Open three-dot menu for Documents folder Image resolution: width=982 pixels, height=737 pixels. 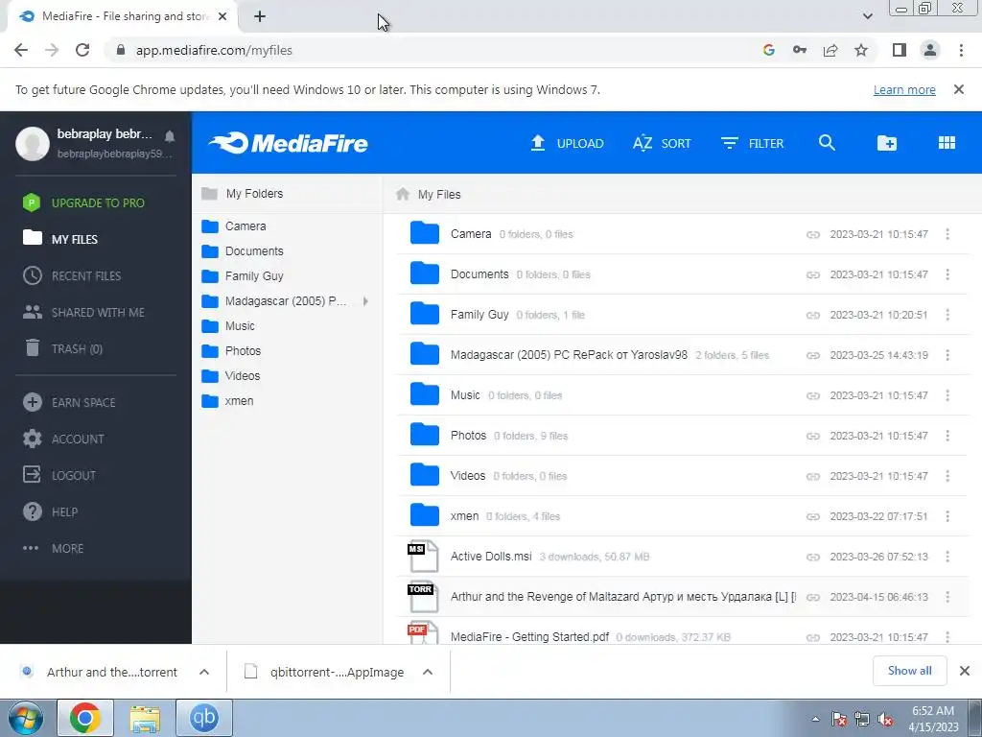click(x=947, y=274)
